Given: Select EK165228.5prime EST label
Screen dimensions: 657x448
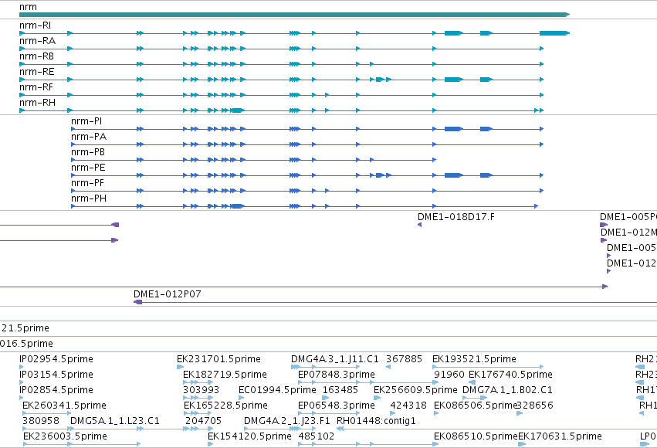Looking at the screenshot, I should tap(225, 406).
